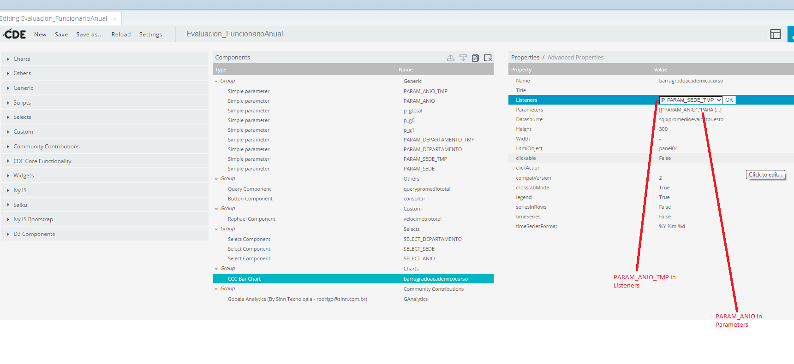Open the New menu item

pos(40,35)
